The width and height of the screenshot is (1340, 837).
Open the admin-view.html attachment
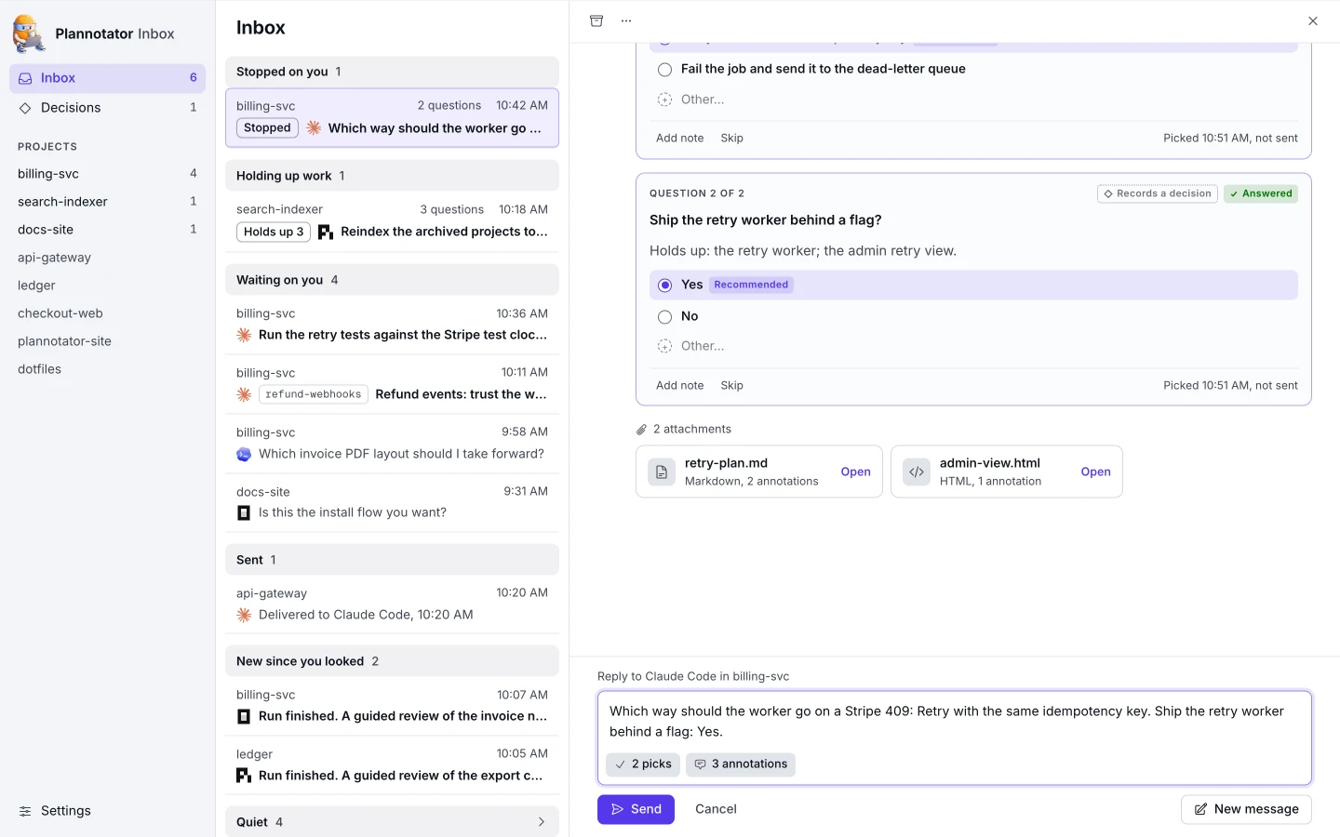(1095, 472)
